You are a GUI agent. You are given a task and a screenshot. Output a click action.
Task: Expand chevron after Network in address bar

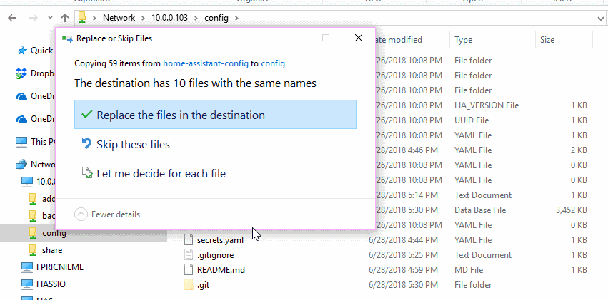pyautogui.click(x=141, y=18)
